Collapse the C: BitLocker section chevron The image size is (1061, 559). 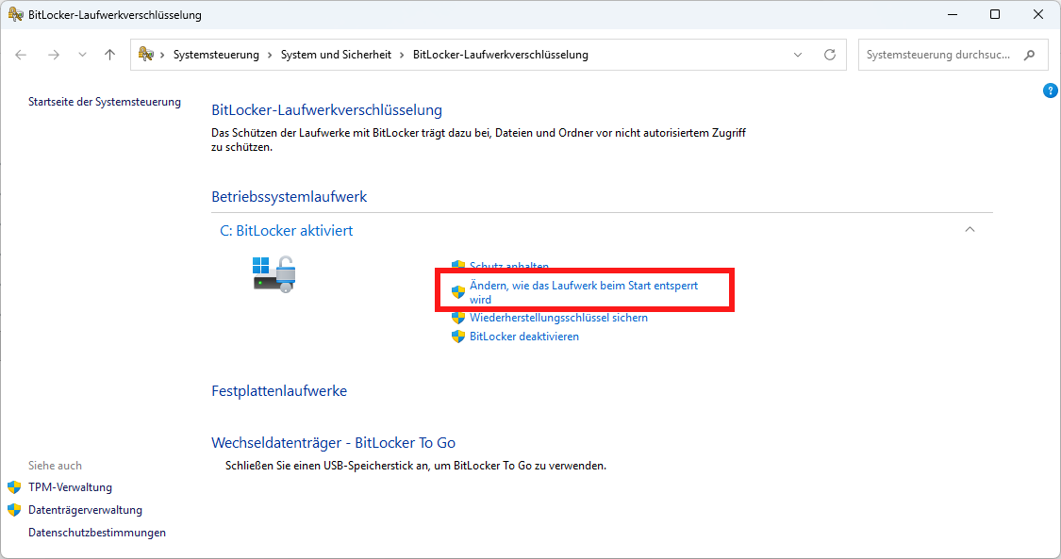(970, 230)
